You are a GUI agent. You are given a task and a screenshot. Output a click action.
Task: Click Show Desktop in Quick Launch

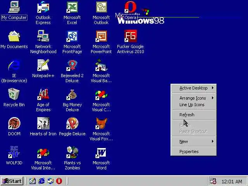pyautogui.click(x=33, y=181)
